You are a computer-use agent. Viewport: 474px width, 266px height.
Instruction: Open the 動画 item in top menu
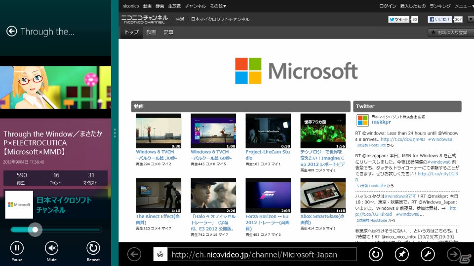point(147,6)
